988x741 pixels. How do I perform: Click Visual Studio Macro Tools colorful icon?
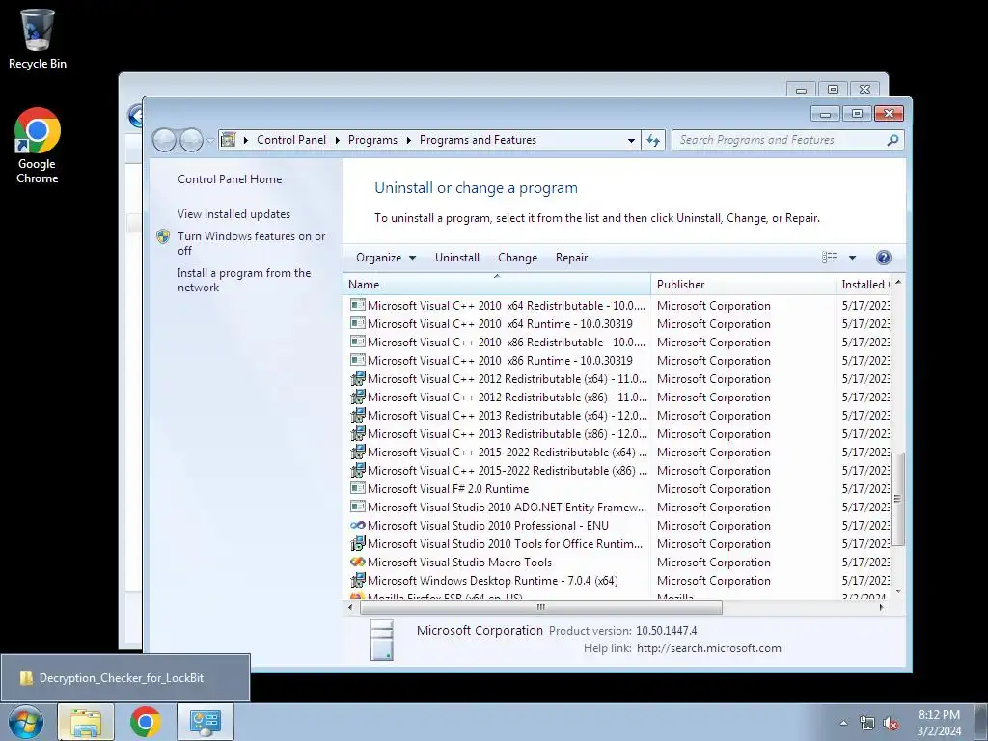tap(357, 562)
